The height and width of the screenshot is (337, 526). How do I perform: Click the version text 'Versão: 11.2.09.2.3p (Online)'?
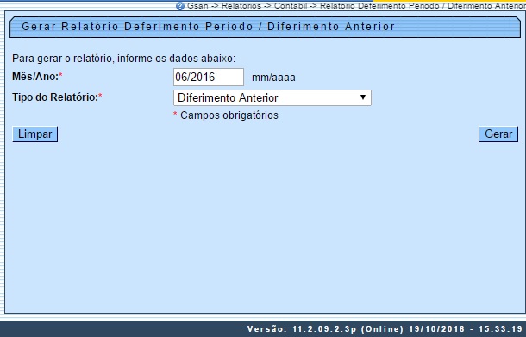click(325, 329)
